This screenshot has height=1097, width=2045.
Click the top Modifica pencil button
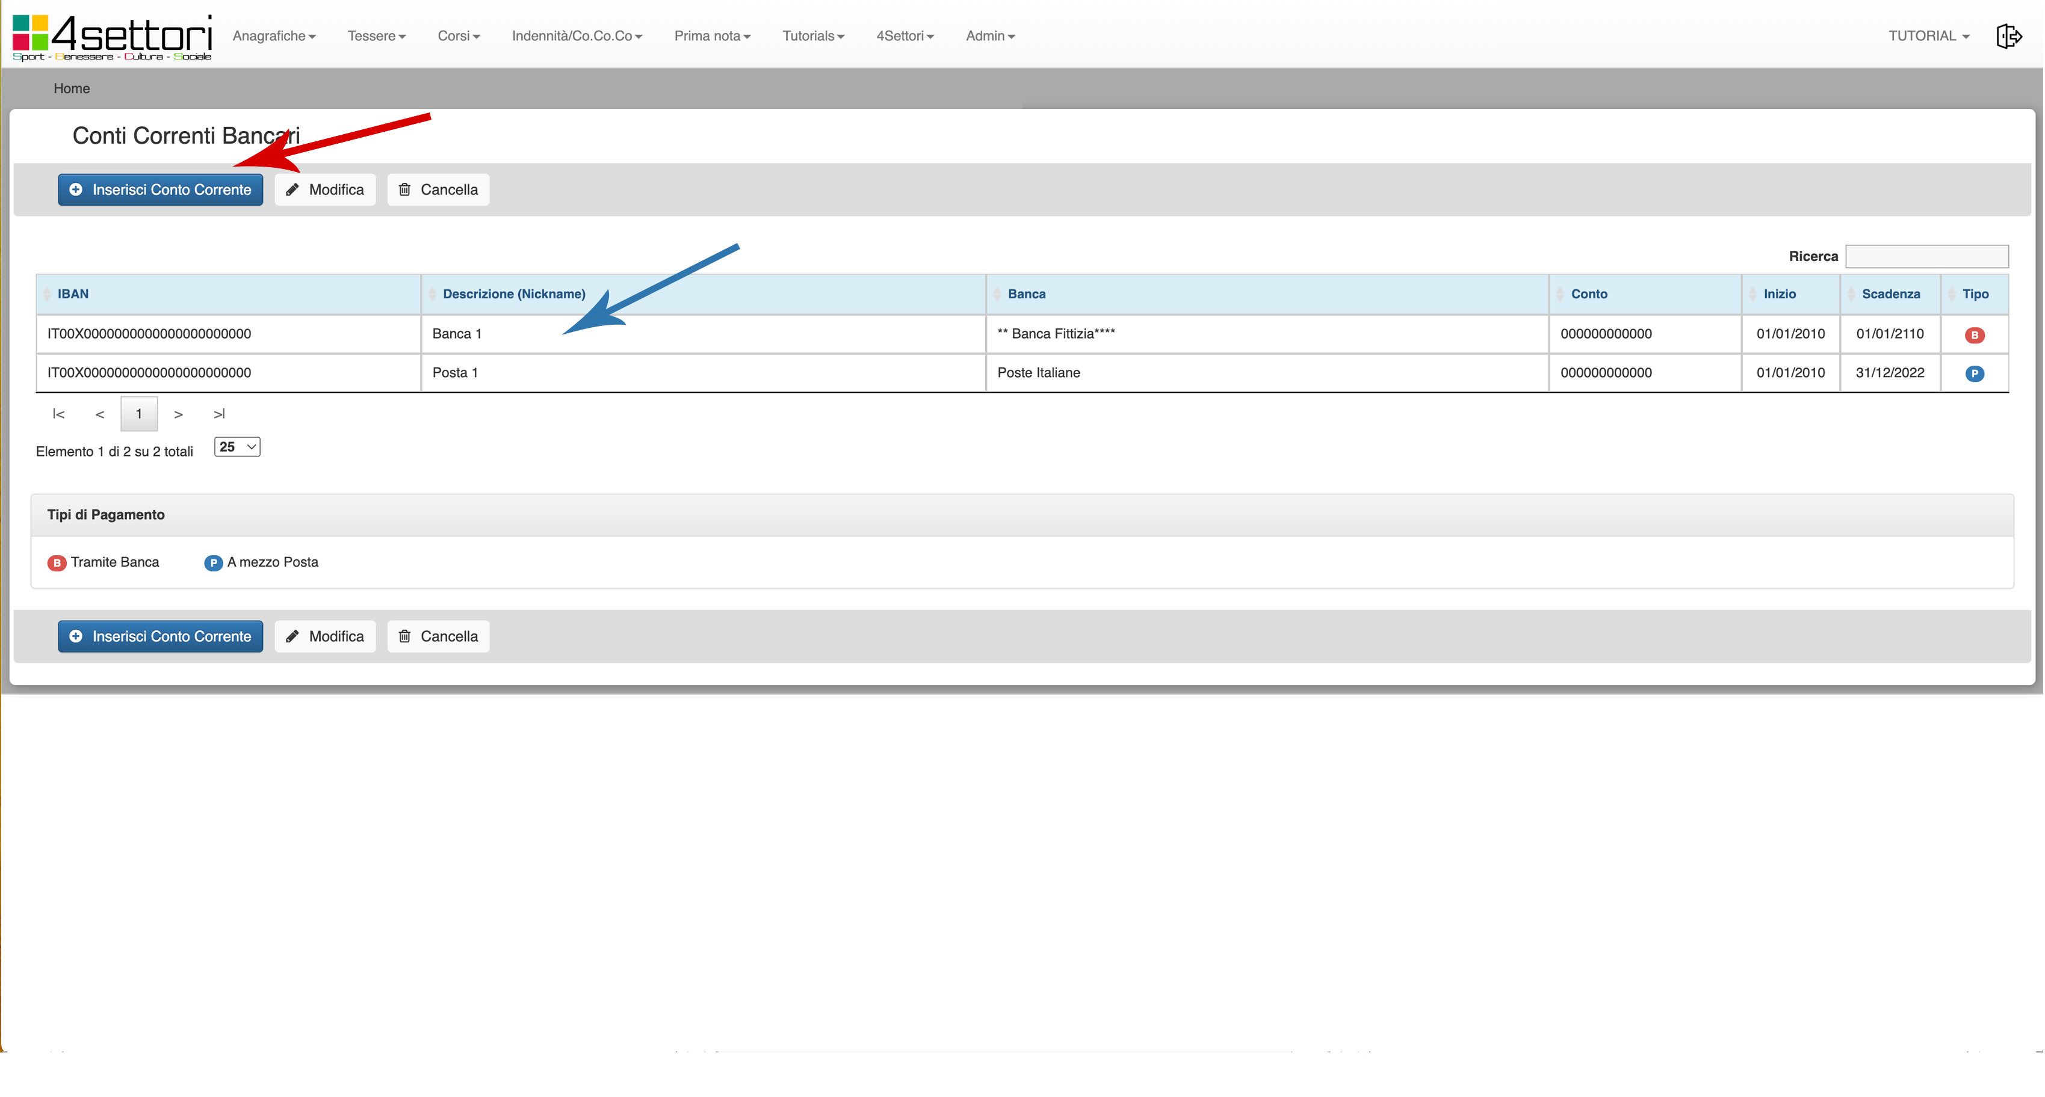click(325, 189)
